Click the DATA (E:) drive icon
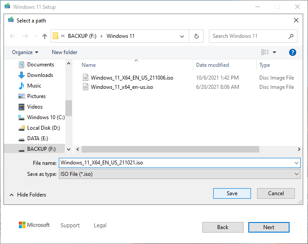Screen dimensions: 308x244 point(21,139)
